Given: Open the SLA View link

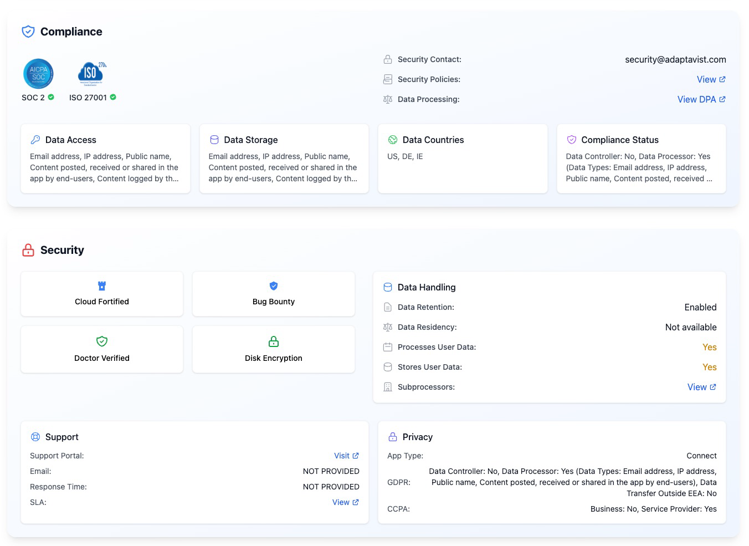Looking at the screenshot, I should coord(345,502).
